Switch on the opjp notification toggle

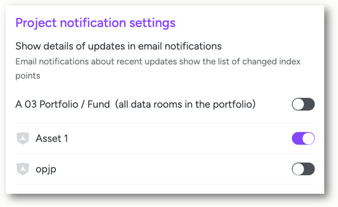click(303, 169)
